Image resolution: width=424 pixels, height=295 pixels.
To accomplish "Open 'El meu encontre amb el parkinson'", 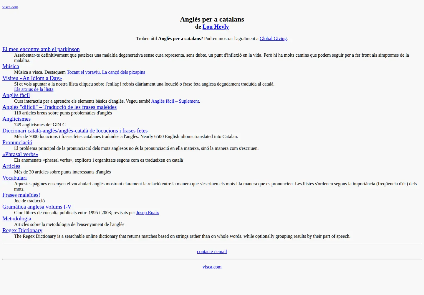I will coord(41,49).
